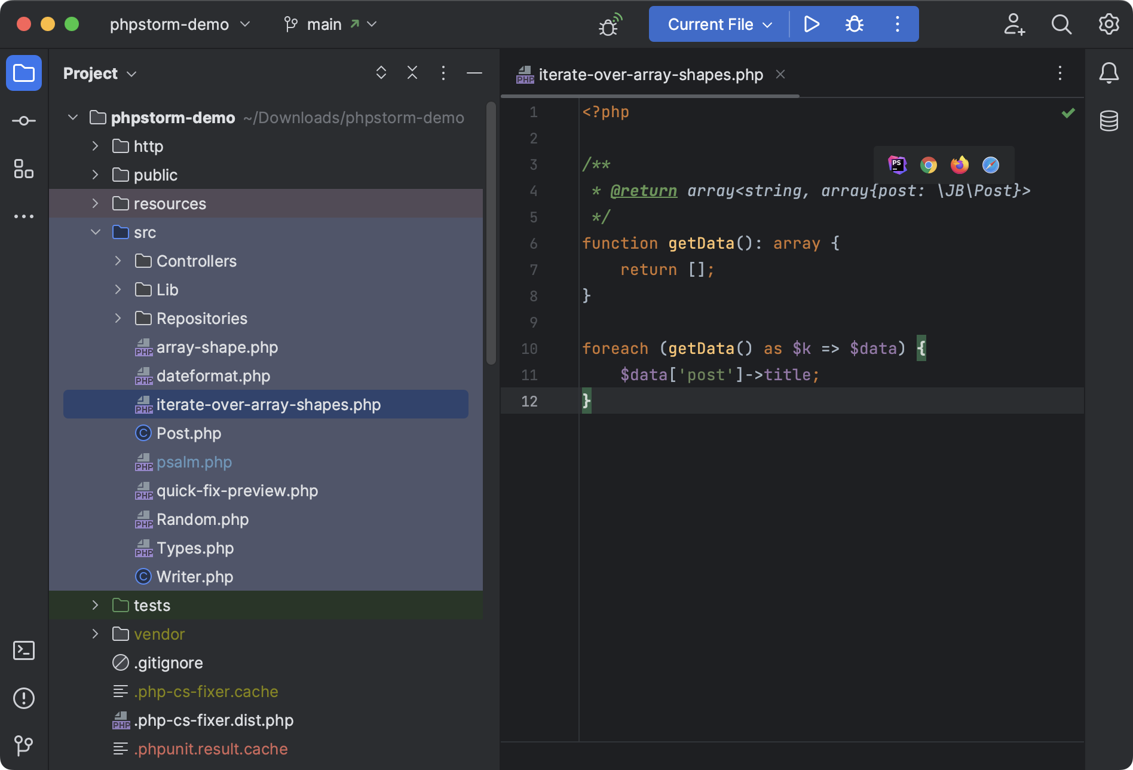Run the current file

(x=812, y=24)
